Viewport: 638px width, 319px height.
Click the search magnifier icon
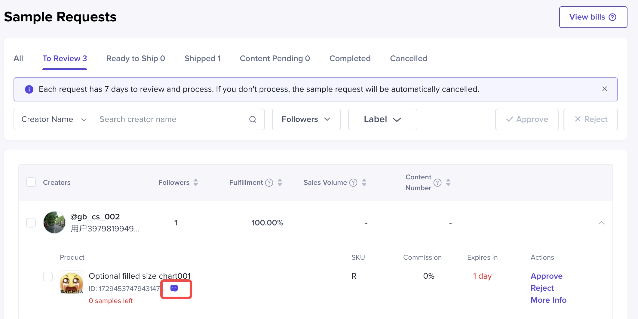tap(253, 119)
